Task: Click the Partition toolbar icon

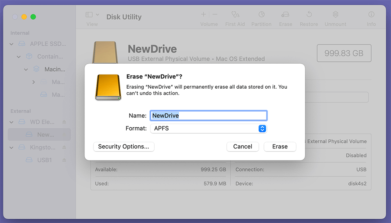Action: (x=261, y=14)
